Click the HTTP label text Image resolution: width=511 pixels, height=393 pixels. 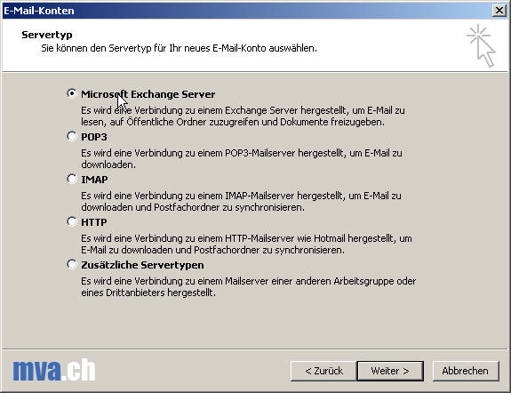pos(94,222)
